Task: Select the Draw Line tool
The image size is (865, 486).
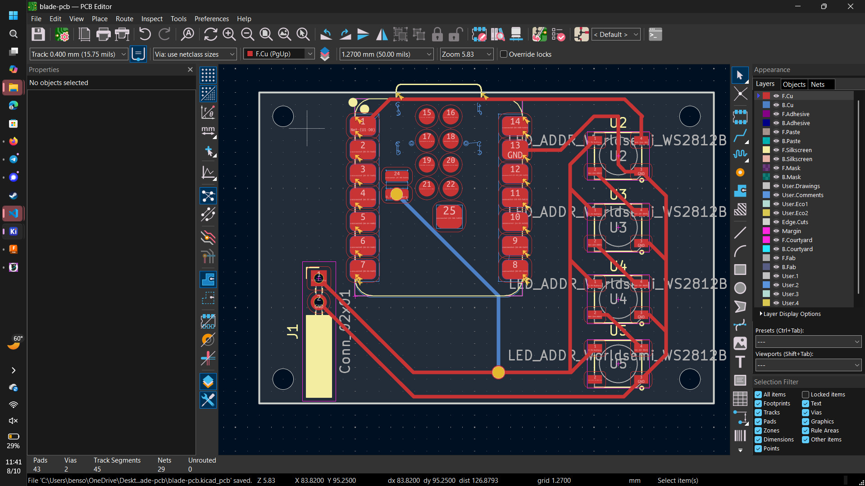Action: (x=740, y=233)
